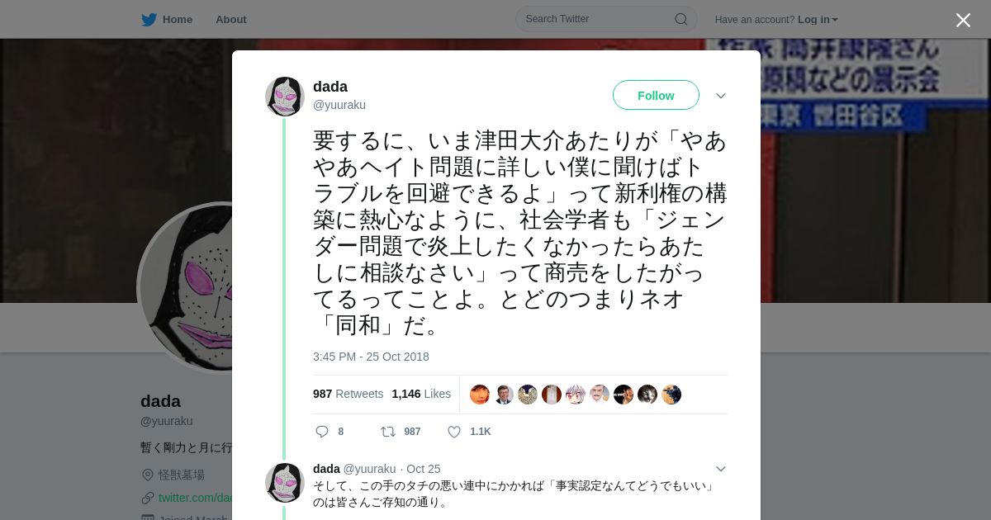Retweet using the retweet arrows icon
Screen dimensions: 991x520
click(387, 432)
